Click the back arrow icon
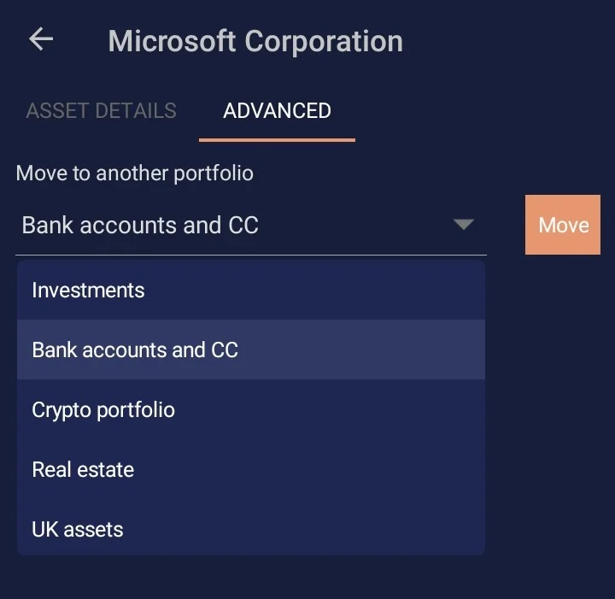This screenshot has width=615, height=599. [x=41, y=39]
